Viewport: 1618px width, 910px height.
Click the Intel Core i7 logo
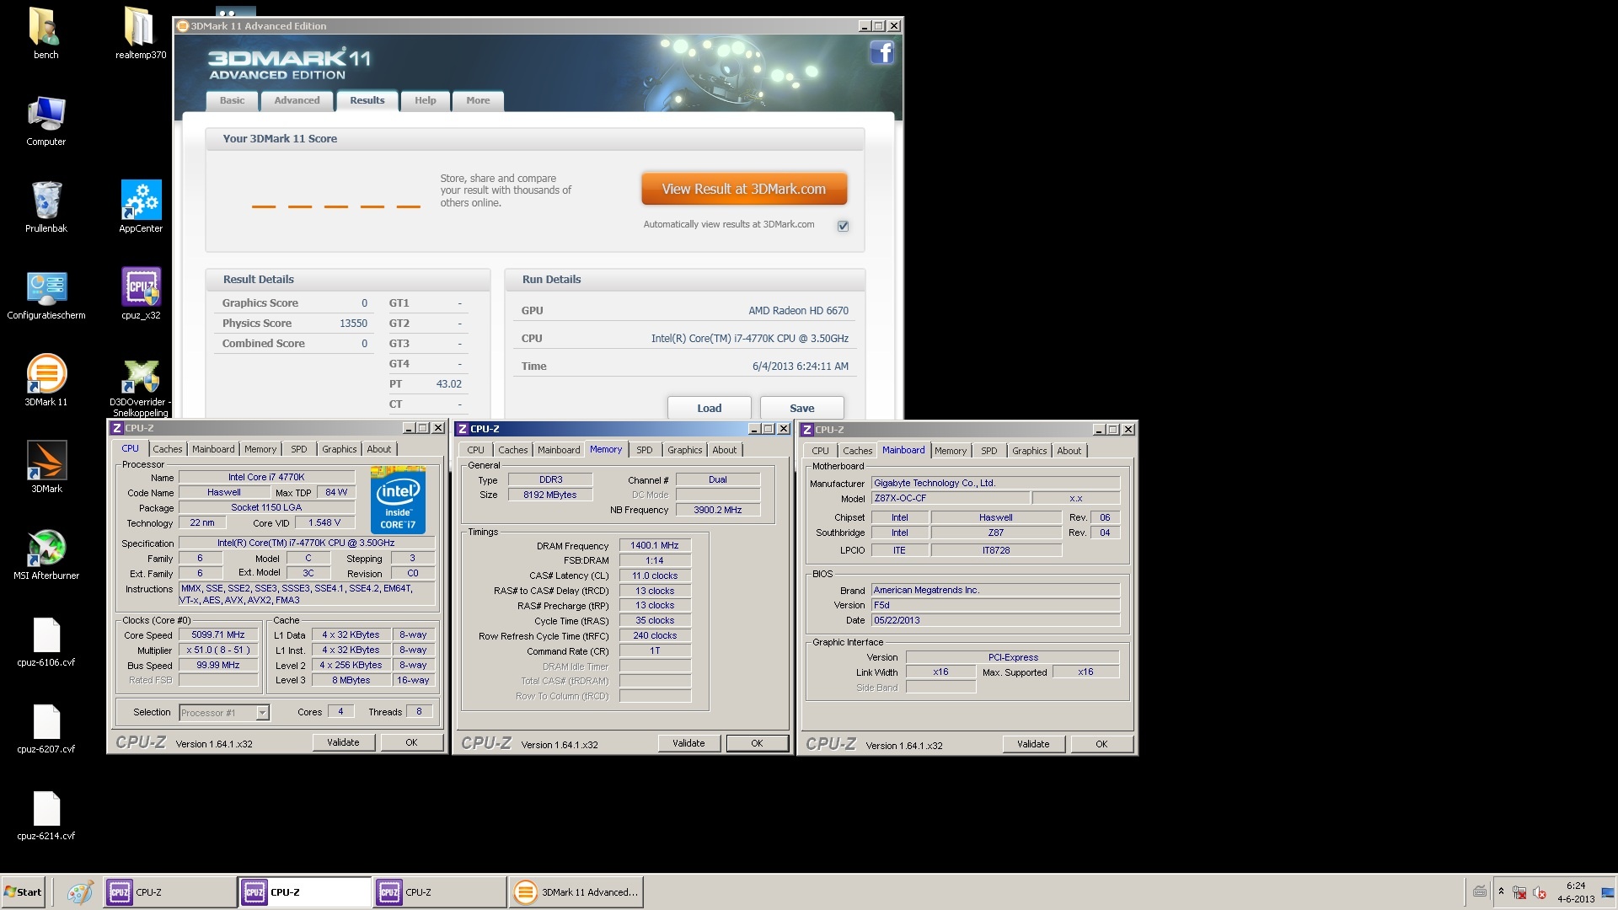coord(398,500)
